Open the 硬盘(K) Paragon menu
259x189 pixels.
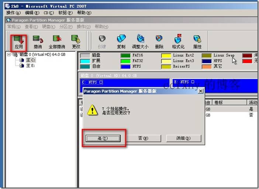coord(49,27)
